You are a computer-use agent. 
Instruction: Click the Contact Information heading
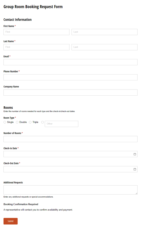tap(17, 20)
